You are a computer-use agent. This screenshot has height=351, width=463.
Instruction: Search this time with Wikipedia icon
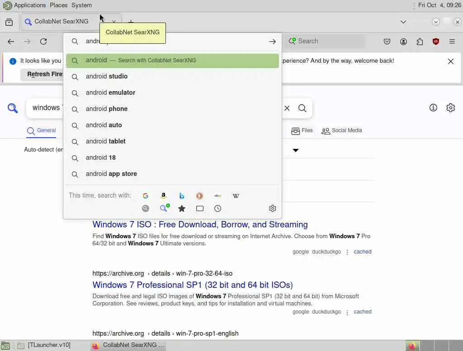(236, 196)
